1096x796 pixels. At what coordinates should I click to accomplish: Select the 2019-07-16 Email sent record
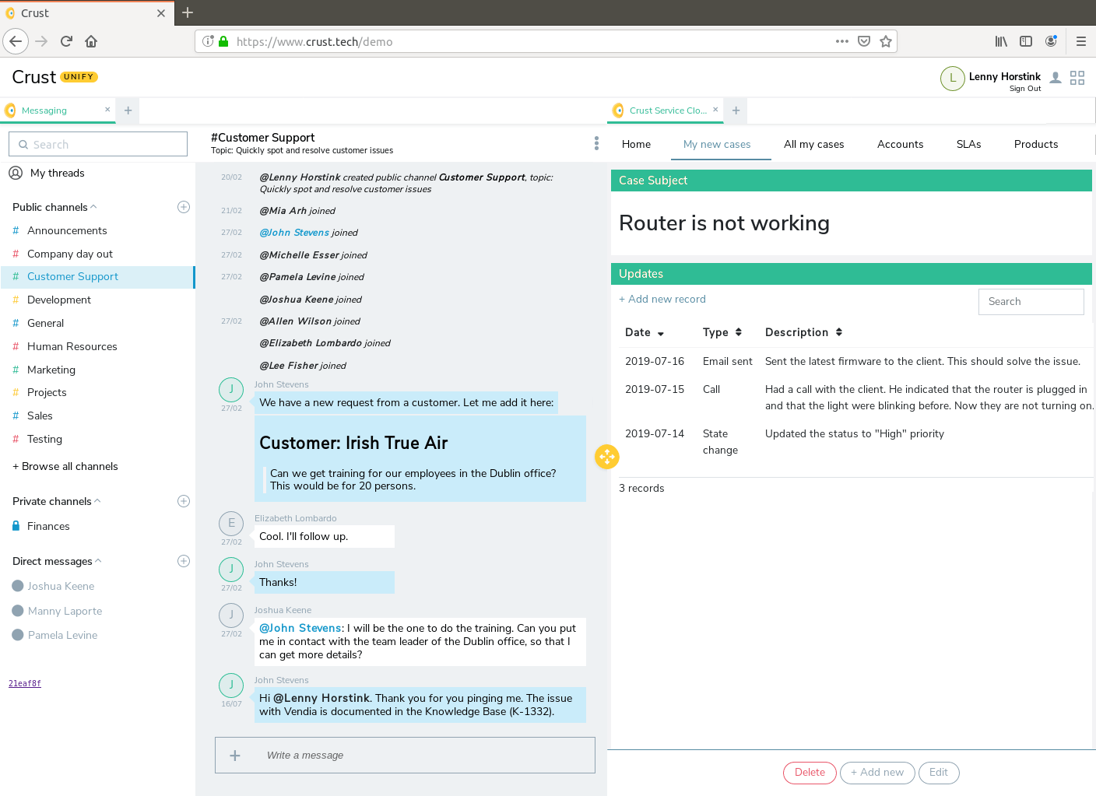(x=856, y=361)
